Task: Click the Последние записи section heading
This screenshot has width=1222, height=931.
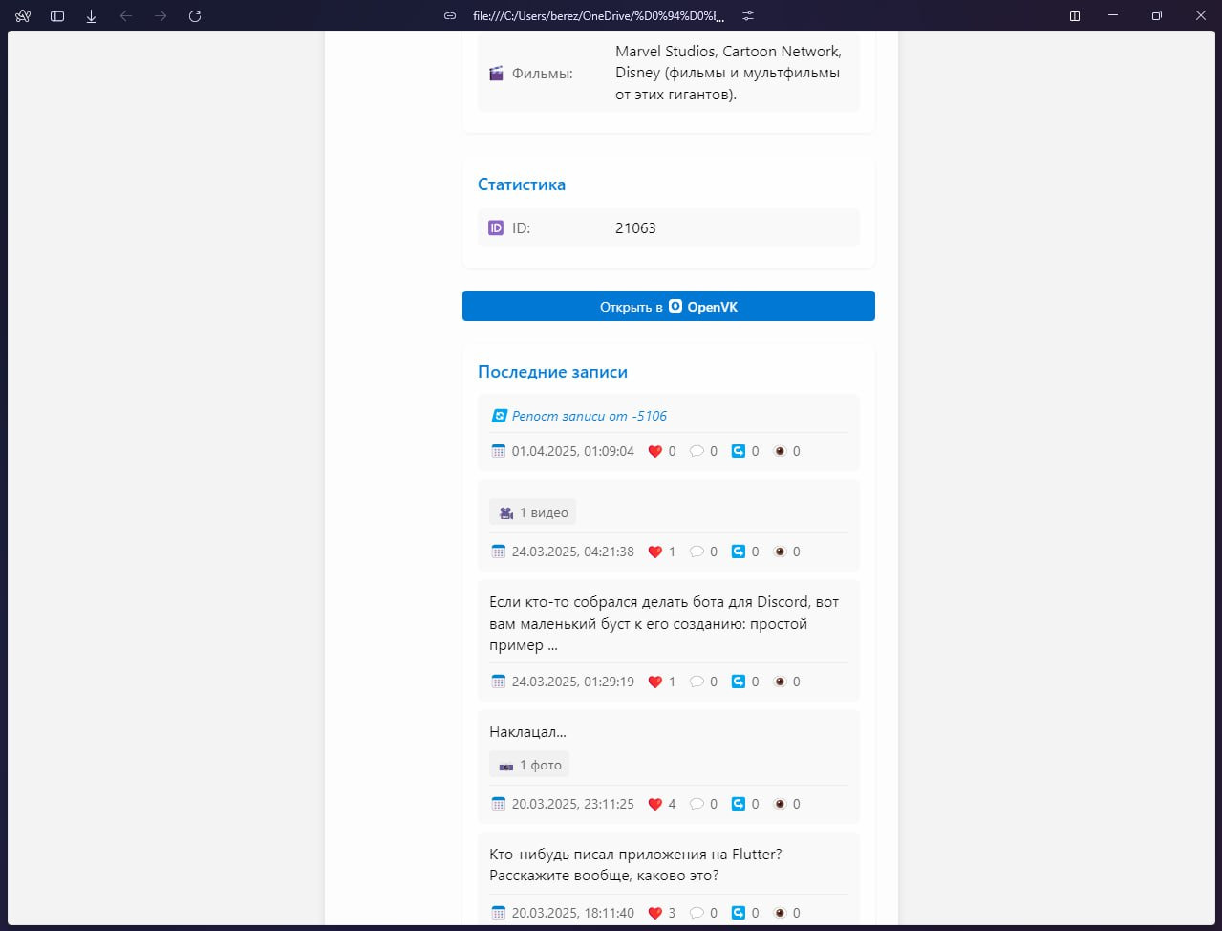Action: (552, 372)
